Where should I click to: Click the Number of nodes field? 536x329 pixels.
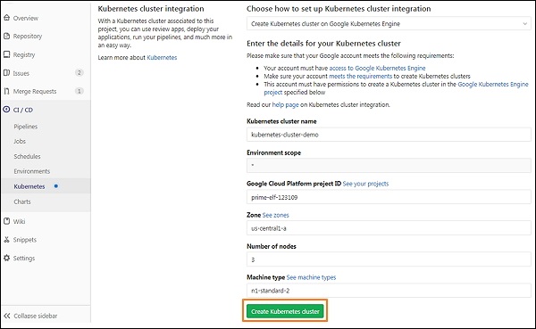[389, 259]
